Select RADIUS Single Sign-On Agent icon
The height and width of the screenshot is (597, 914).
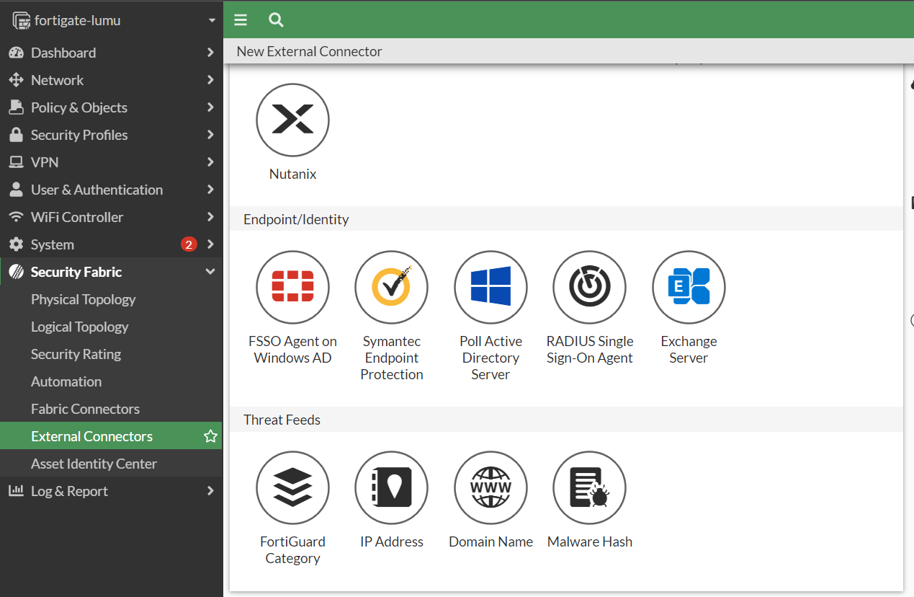pos(589,287)
